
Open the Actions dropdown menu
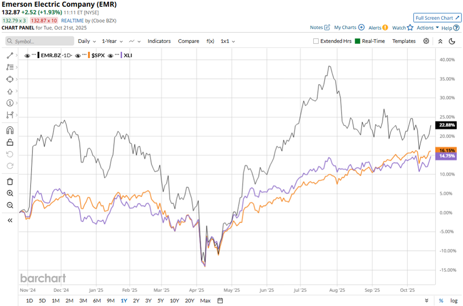tap(428, 28)
